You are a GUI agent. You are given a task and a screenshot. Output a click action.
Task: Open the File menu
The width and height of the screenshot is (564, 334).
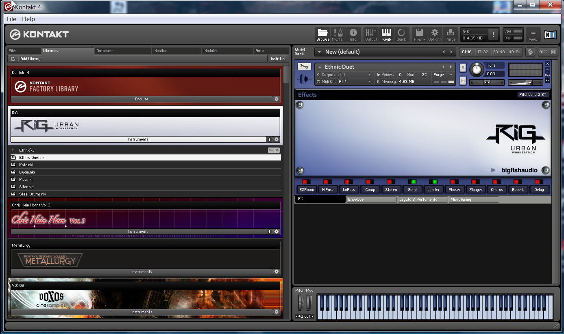(12, 19)
